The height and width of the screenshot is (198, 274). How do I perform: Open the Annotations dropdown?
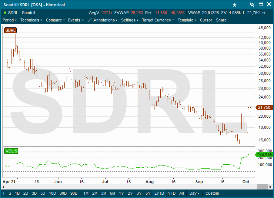pos(105,20)
